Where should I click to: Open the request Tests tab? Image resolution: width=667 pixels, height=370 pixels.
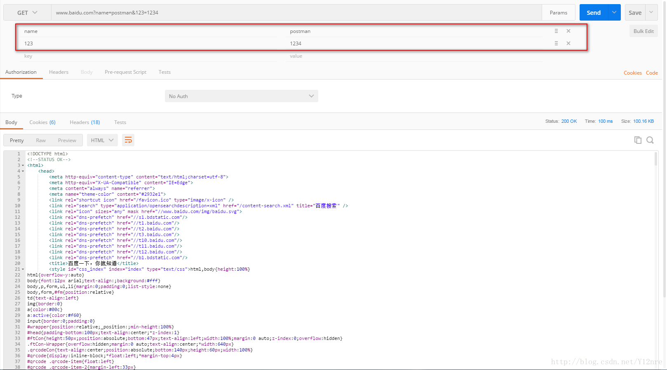(x=164, y=72)
